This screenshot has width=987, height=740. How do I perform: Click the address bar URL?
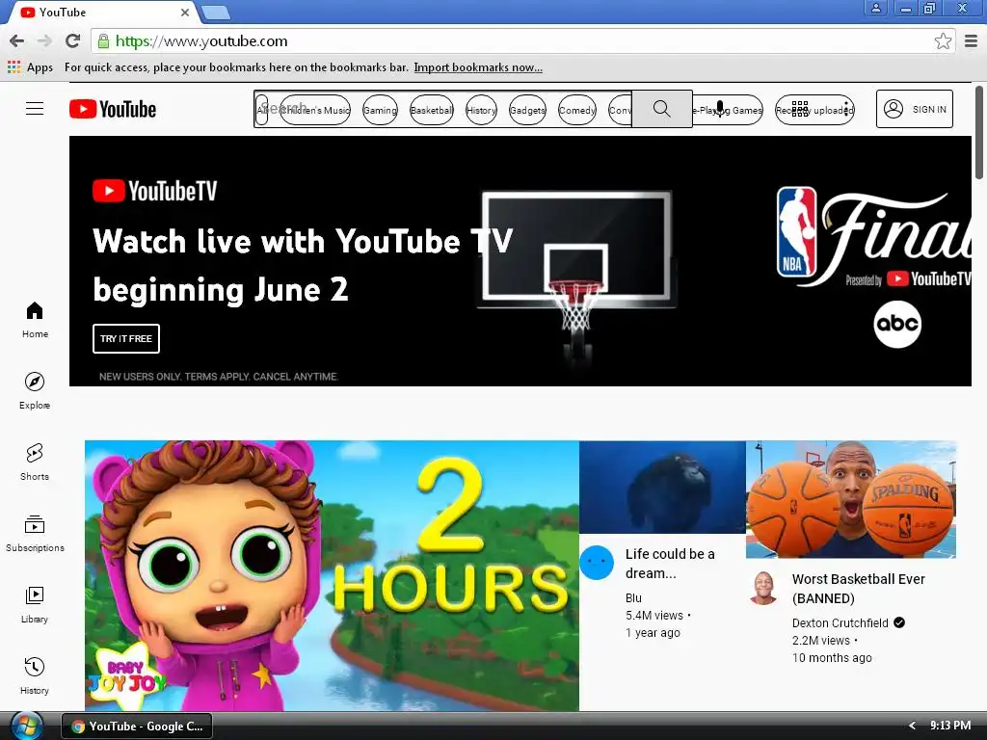coord(201,40)
